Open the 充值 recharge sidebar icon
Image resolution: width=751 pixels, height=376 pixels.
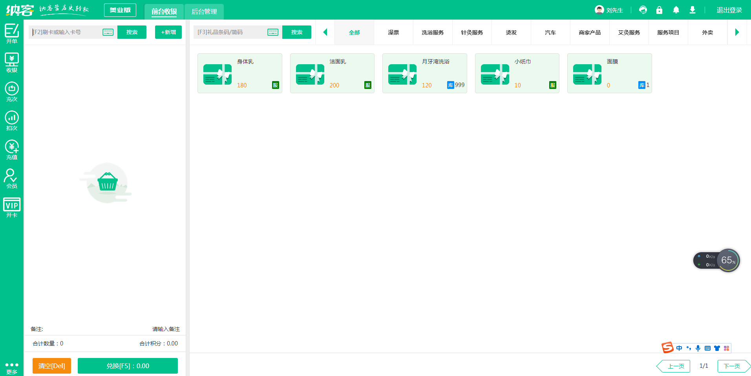tap(12, 150)
